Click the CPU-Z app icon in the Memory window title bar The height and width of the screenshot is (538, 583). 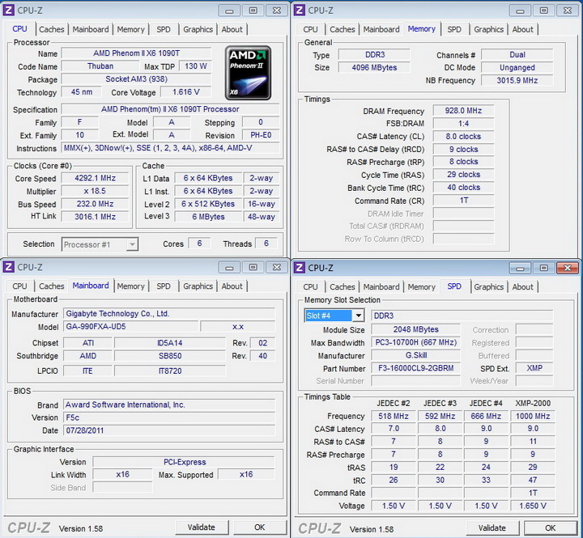300,10
